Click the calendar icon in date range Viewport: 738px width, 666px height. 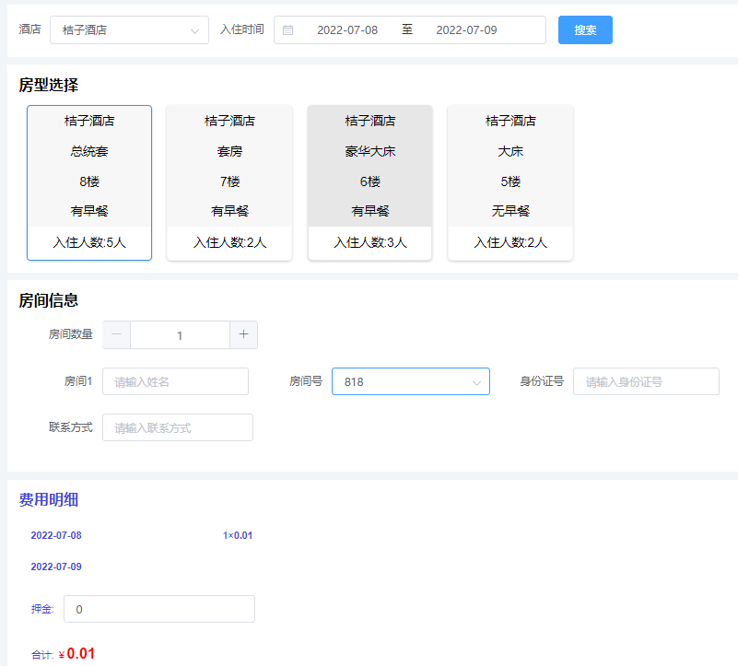point(288,30)
